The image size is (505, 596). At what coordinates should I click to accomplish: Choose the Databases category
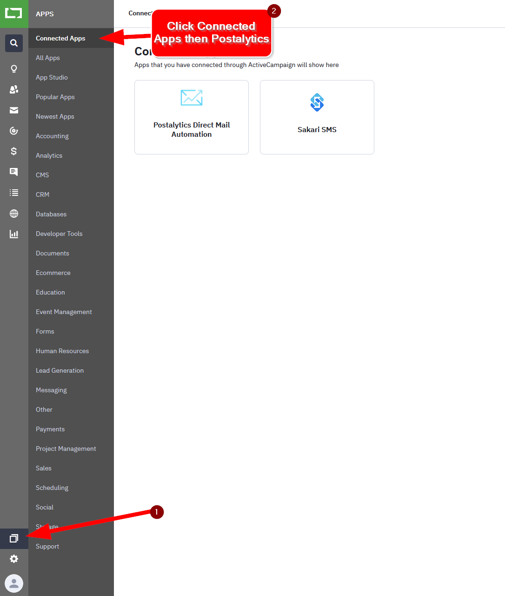[x=71, y=214]
